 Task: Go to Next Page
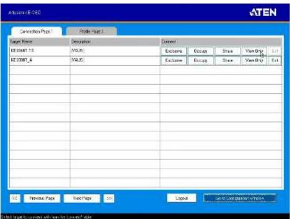[82, 198]
